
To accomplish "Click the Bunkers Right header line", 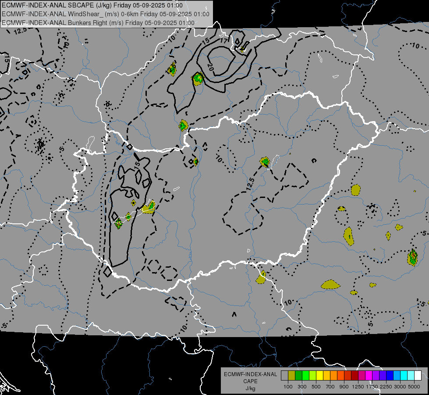I will point(98,23).
